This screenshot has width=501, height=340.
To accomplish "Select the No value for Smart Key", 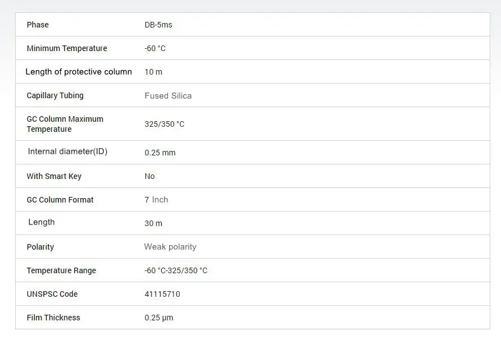I will (x=149, y=176).
